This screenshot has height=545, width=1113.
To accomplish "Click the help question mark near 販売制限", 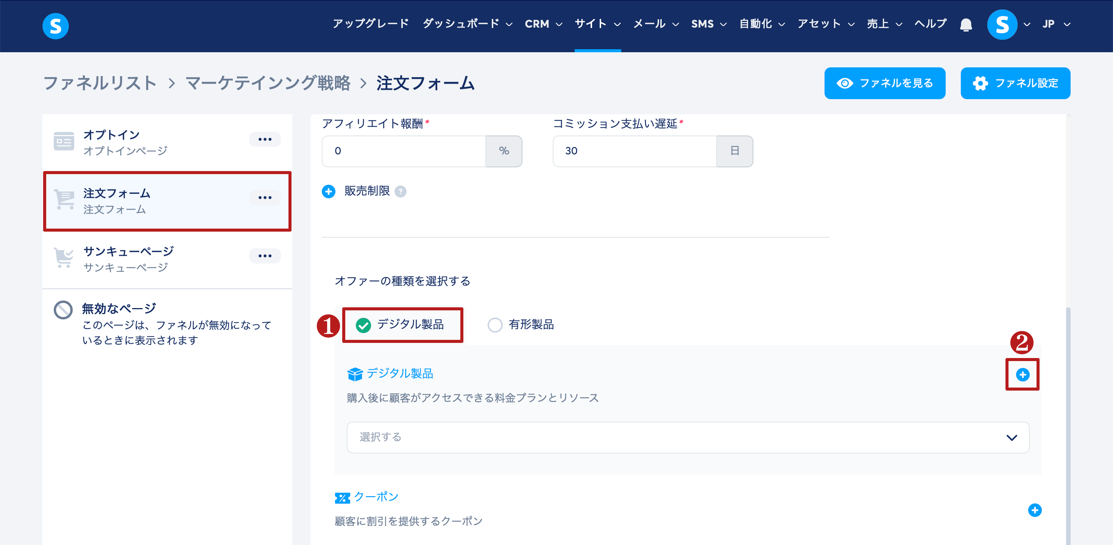I will point(401,191).
